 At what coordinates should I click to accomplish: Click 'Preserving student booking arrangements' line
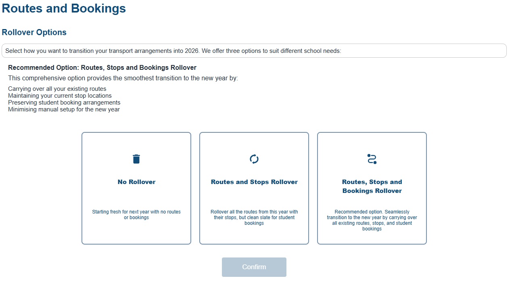click(64, 103)
